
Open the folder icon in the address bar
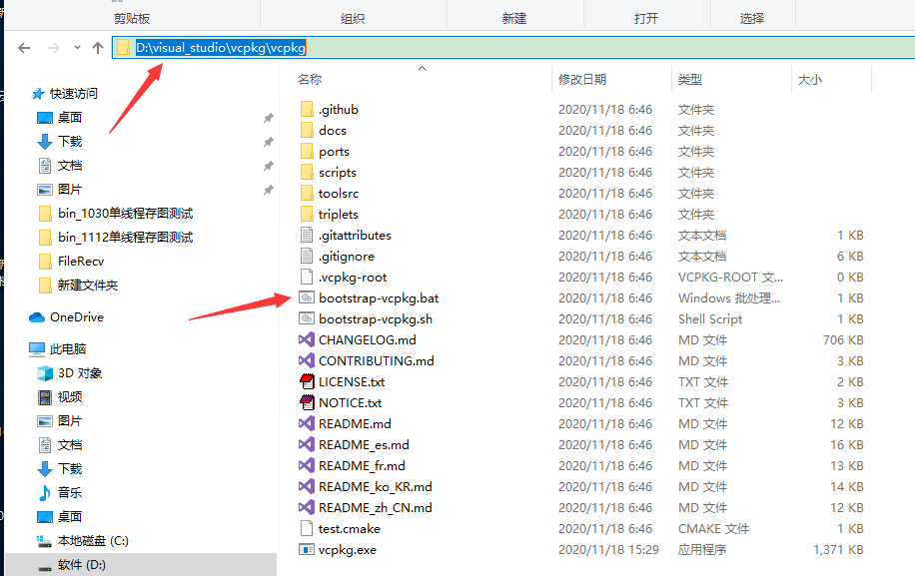pos(123,48)
